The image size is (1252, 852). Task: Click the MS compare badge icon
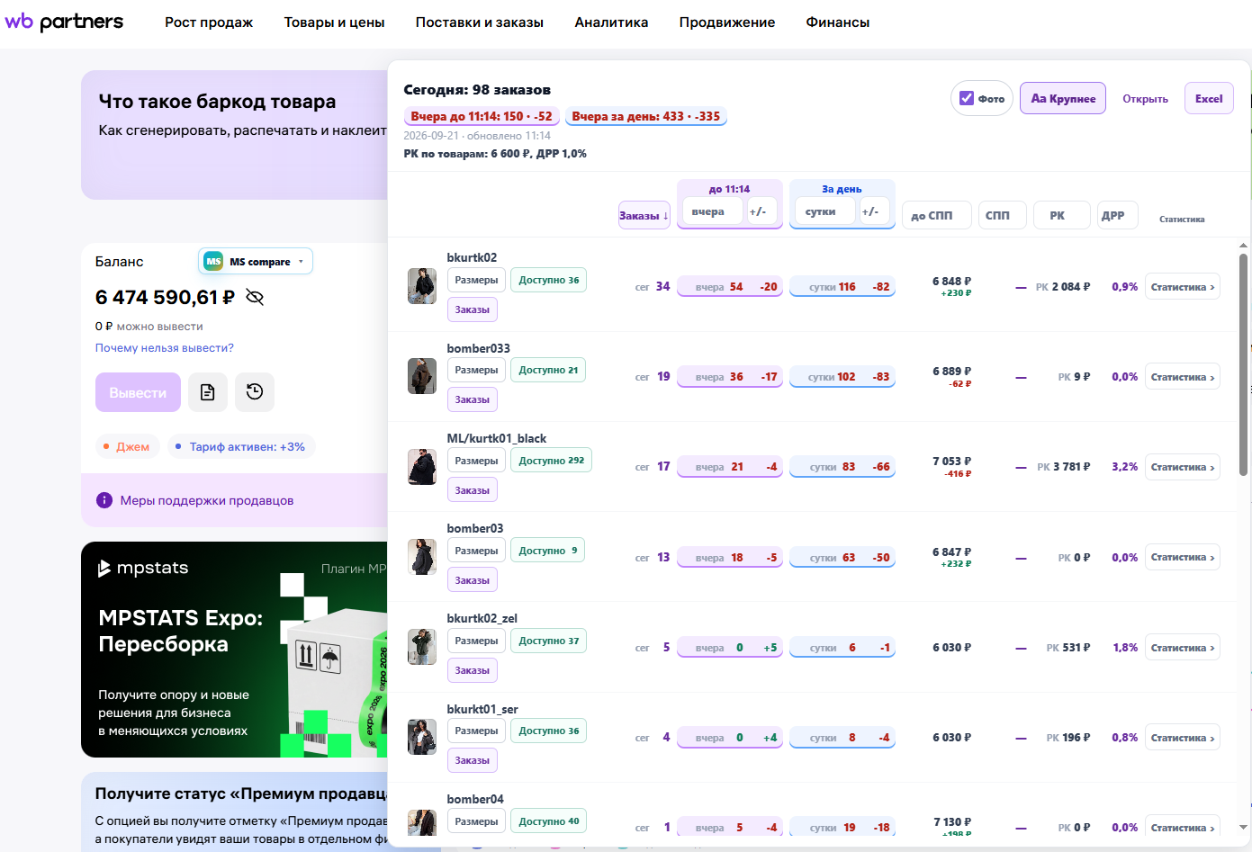coord(213,262)
